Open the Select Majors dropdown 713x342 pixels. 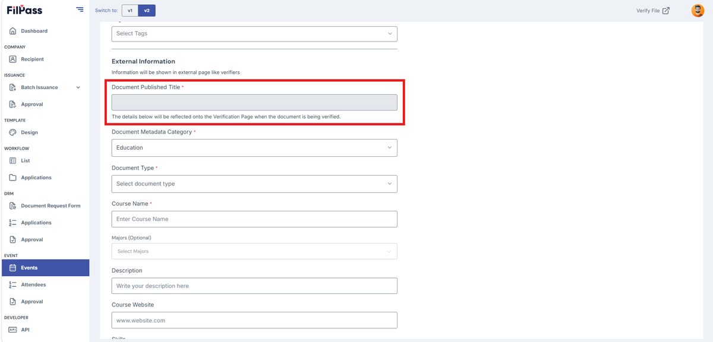[254, 251]
